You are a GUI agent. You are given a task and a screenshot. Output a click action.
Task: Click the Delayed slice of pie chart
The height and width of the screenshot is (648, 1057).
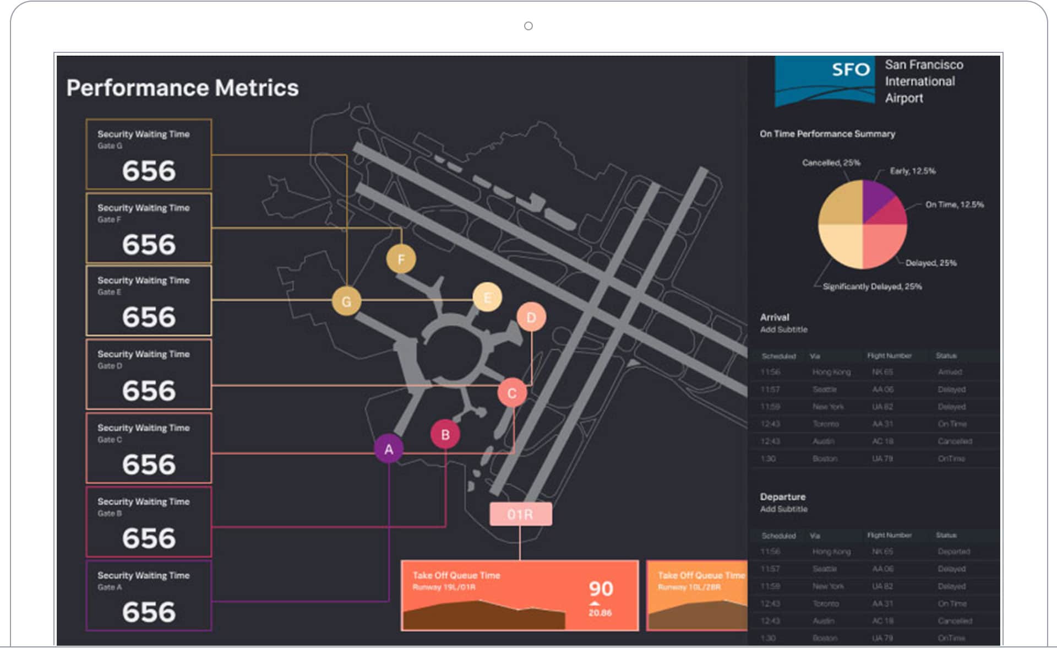click(884, 246)
